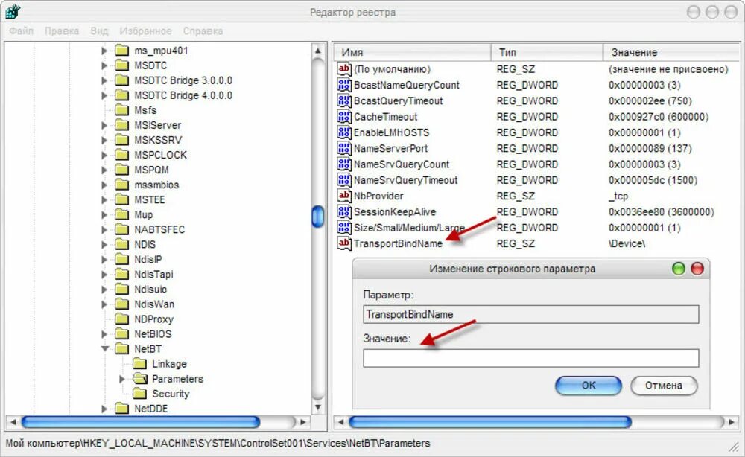This screenshot has height=457, width=745.
Task: Click the DWORD icon next to SessionKeepAlive
Action: pos(343,211)
